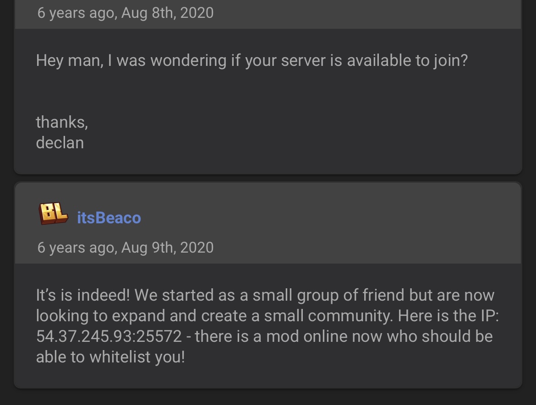
Task: Click the phrase "mod online now"
Action: (x=324, y=336)
